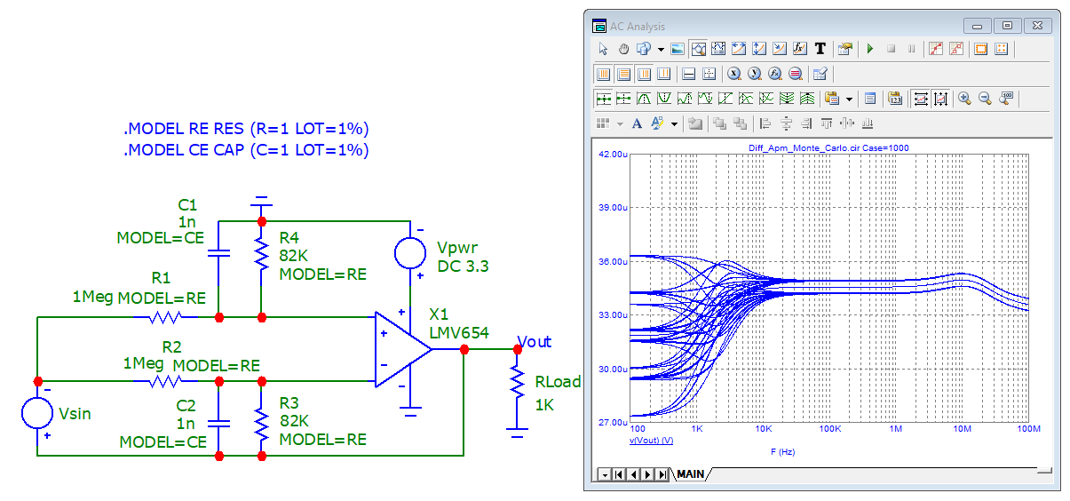Stop the running analysis
1070x501 pixels.
click(x=892, y=49)
